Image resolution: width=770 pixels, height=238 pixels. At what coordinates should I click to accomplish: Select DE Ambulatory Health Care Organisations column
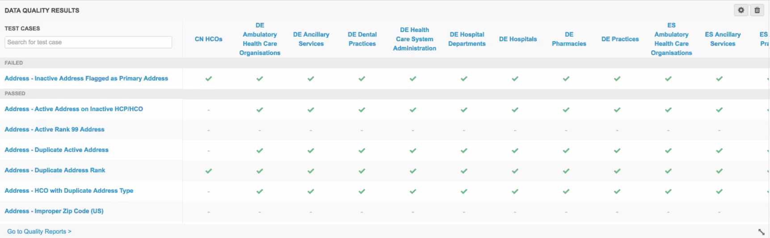click(x=260, y=39)
